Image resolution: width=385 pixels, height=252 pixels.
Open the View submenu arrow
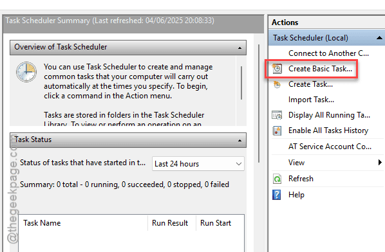[x=380, y=162]
